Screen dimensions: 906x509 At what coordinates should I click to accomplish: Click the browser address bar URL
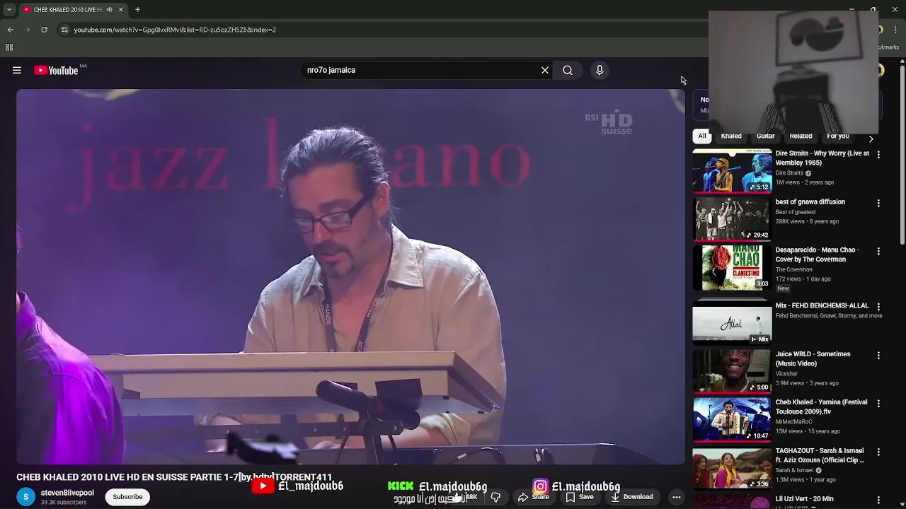(x=175, y=30)
